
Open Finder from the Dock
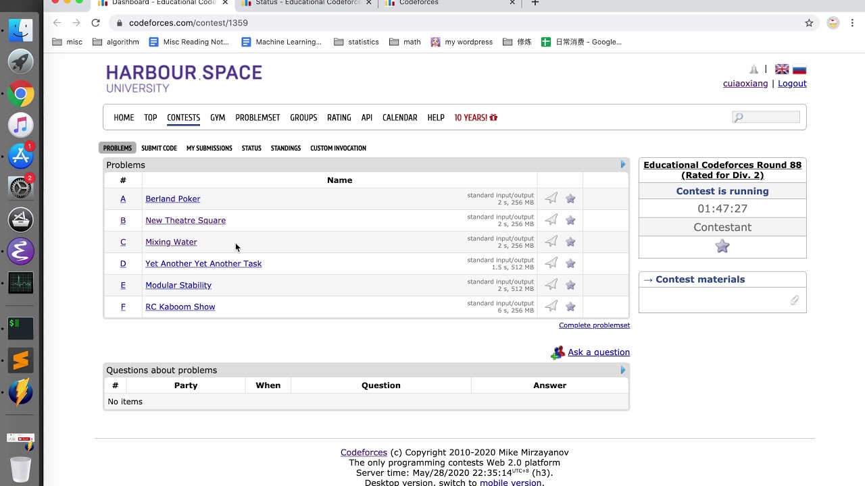coord(21,30)
